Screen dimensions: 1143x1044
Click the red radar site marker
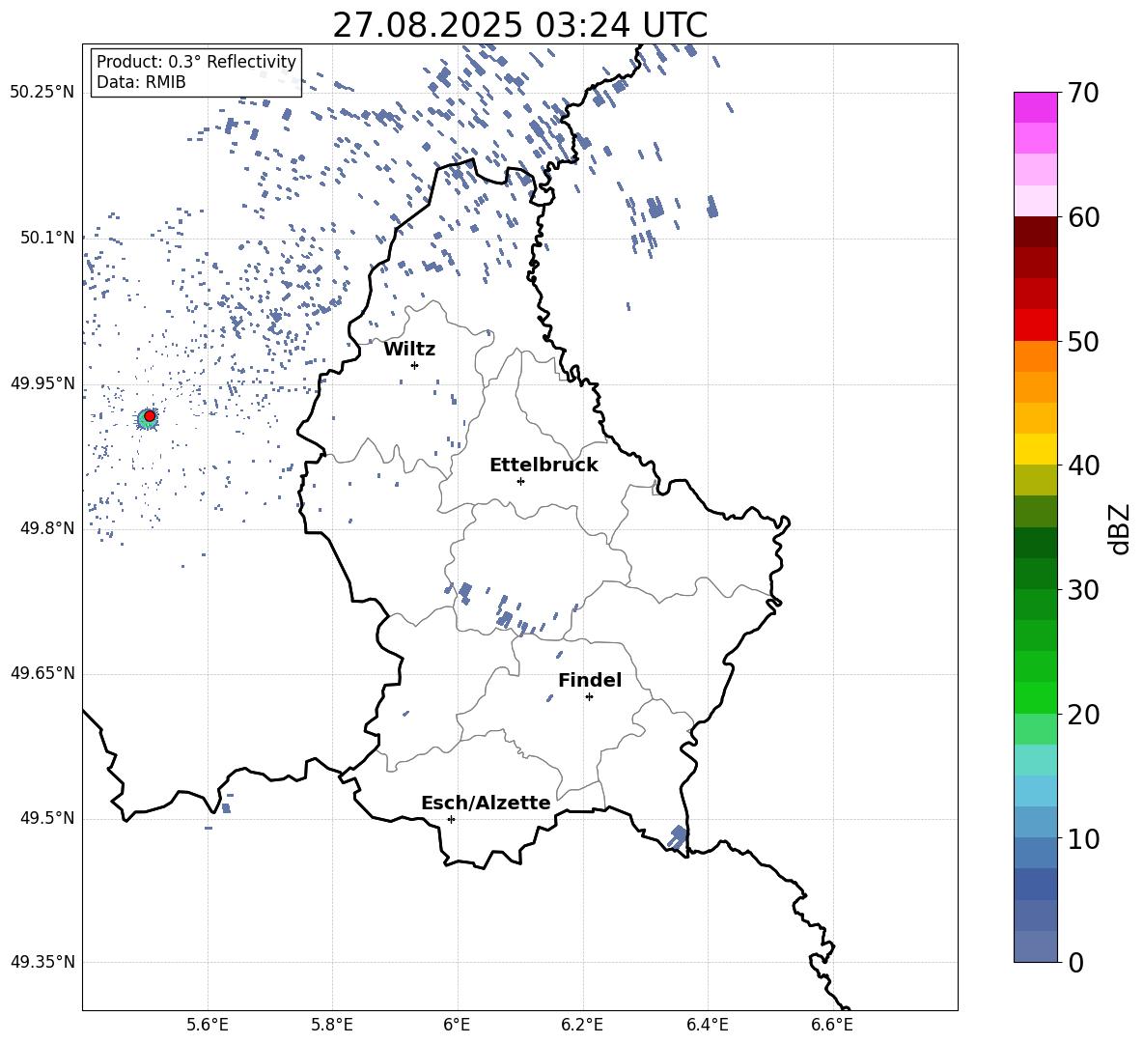pos(150,415)
